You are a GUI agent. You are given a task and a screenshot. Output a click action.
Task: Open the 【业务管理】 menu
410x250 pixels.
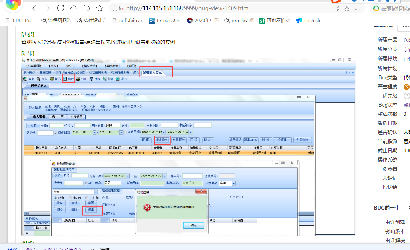coord(34,66)
